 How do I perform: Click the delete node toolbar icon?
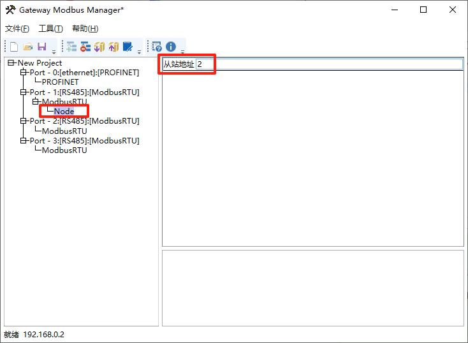85,47
